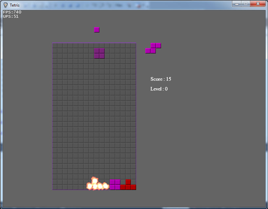Click the Score : 15 label
This screenshot has height=209, width=268.
tap(161, 79)
